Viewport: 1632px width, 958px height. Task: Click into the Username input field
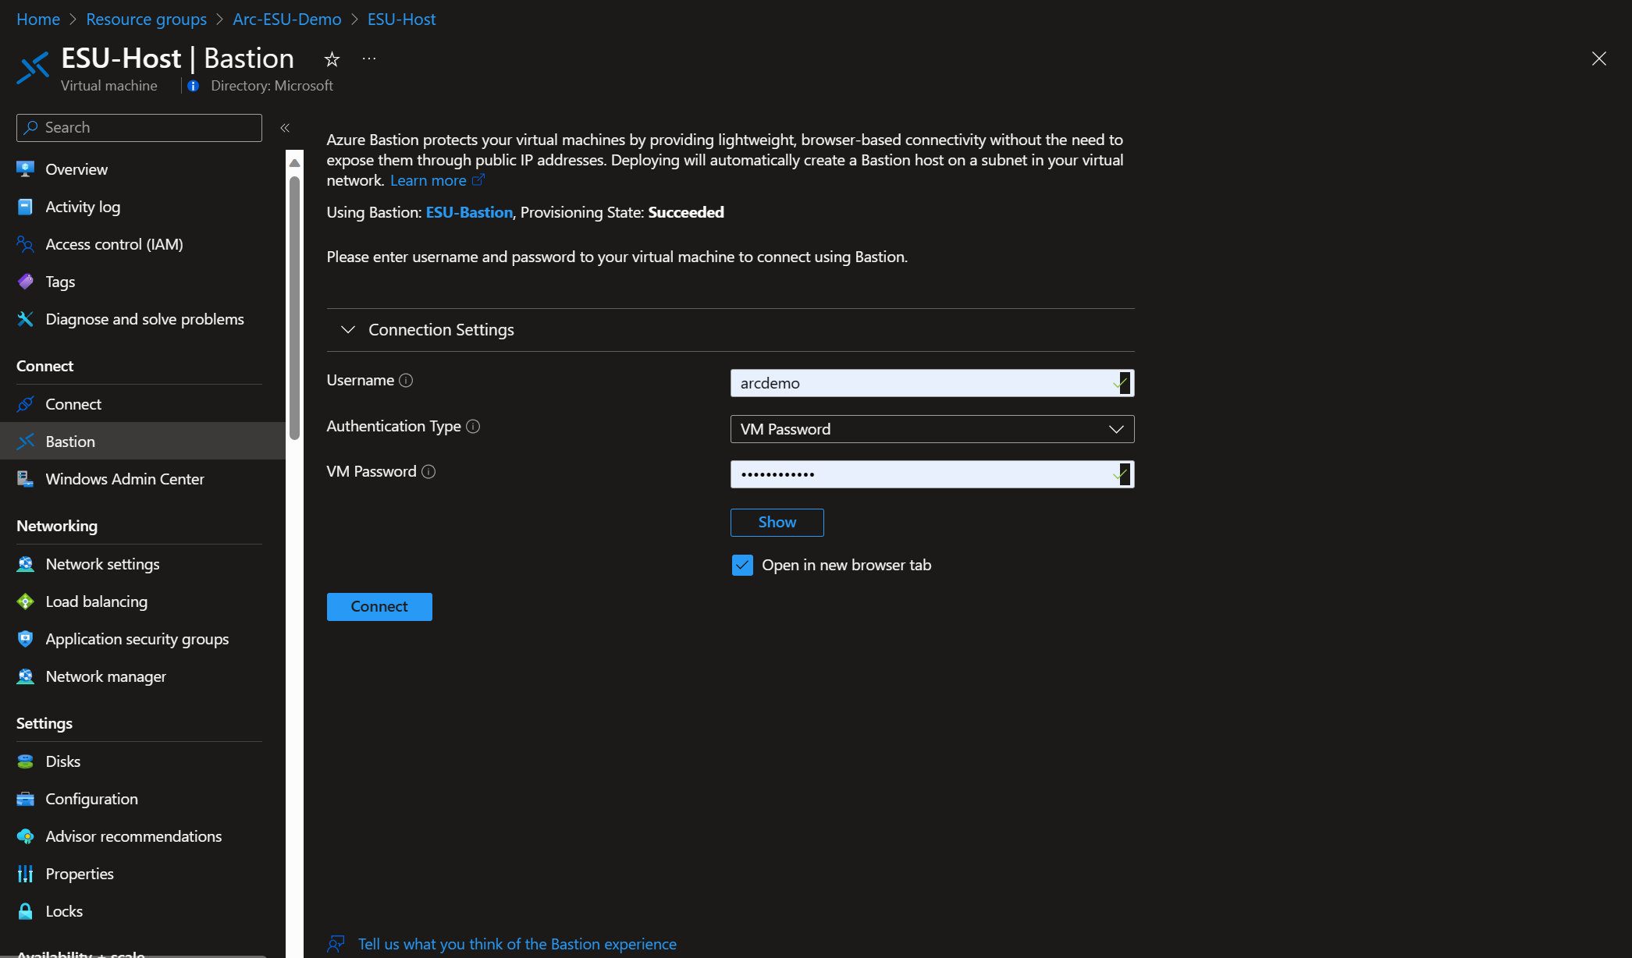click(x=921, y=383)
